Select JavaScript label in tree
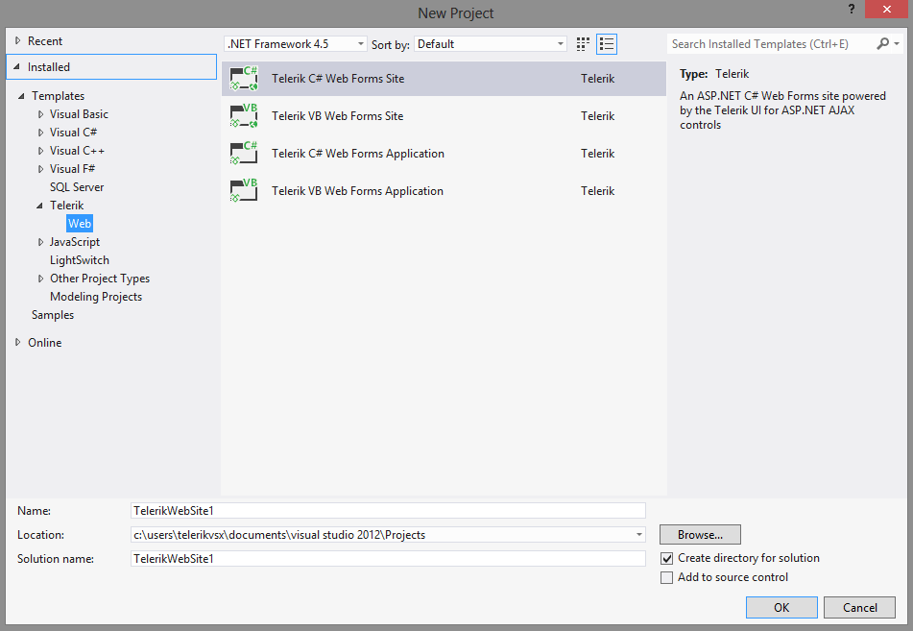The image size is (913, 631). [x=75, y=242]
